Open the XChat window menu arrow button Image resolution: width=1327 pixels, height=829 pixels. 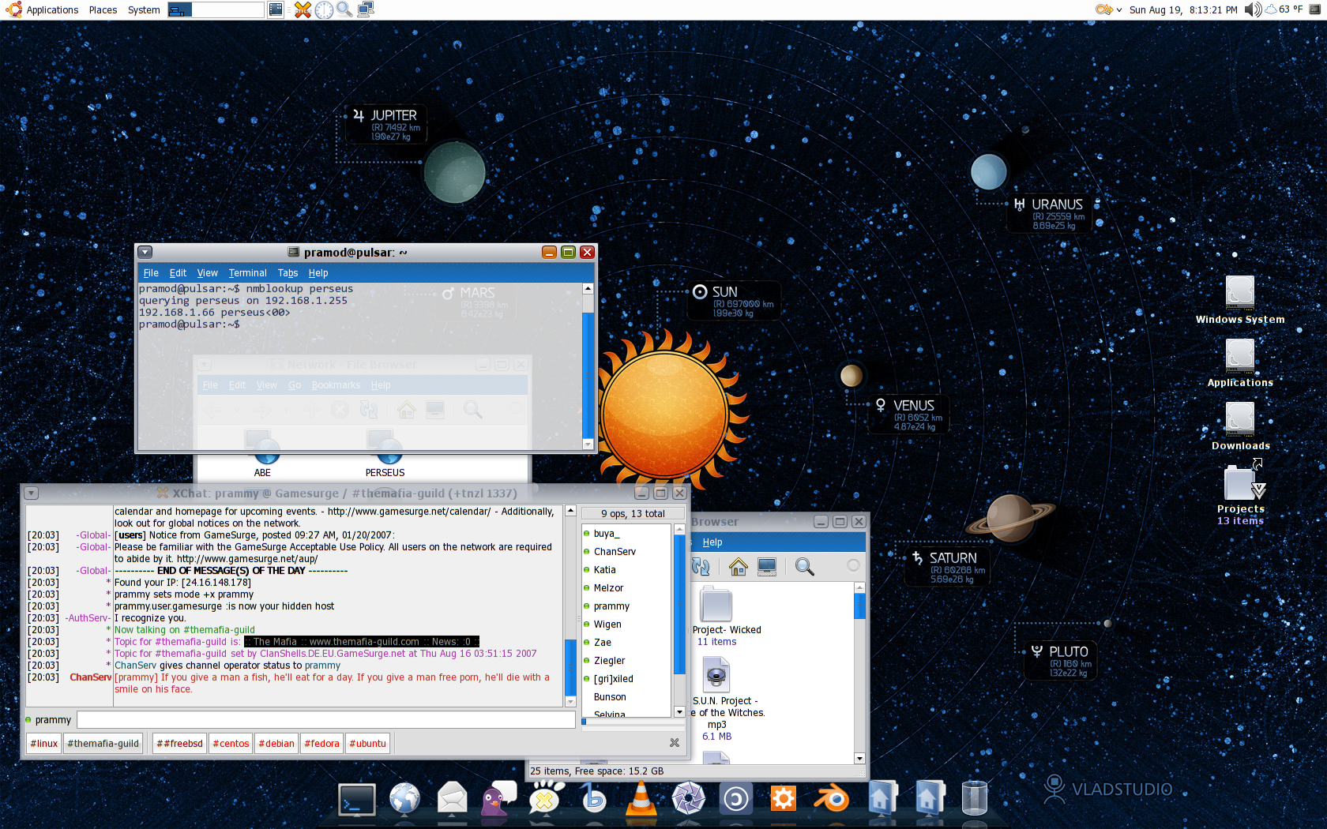[31, 493]
